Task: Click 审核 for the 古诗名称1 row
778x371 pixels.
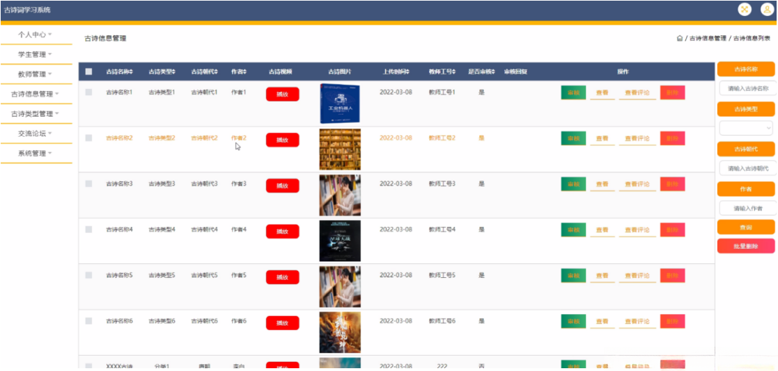Action: 573,92
